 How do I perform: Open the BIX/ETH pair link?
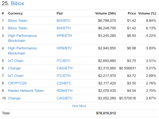tap(64, 28)
